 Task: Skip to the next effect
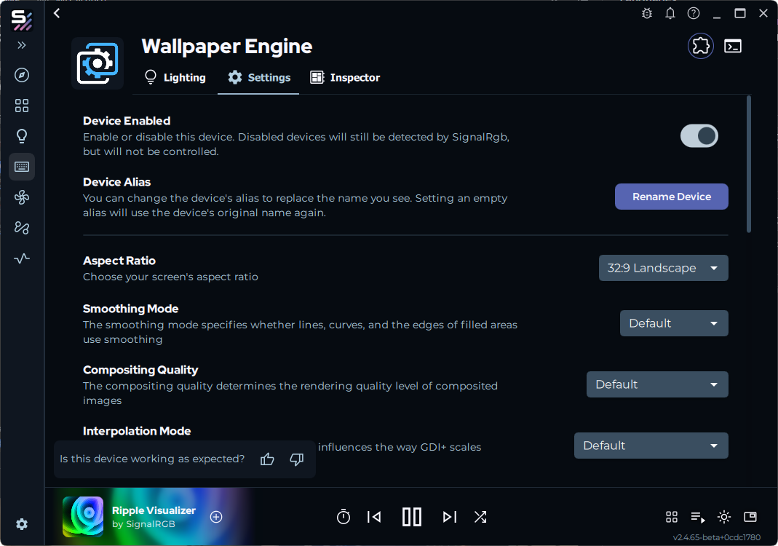(450, 517)
